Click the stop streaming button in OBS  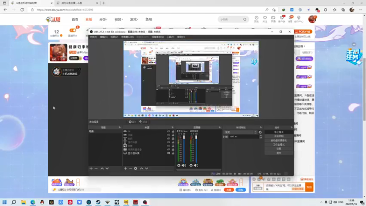coord(279,132)
